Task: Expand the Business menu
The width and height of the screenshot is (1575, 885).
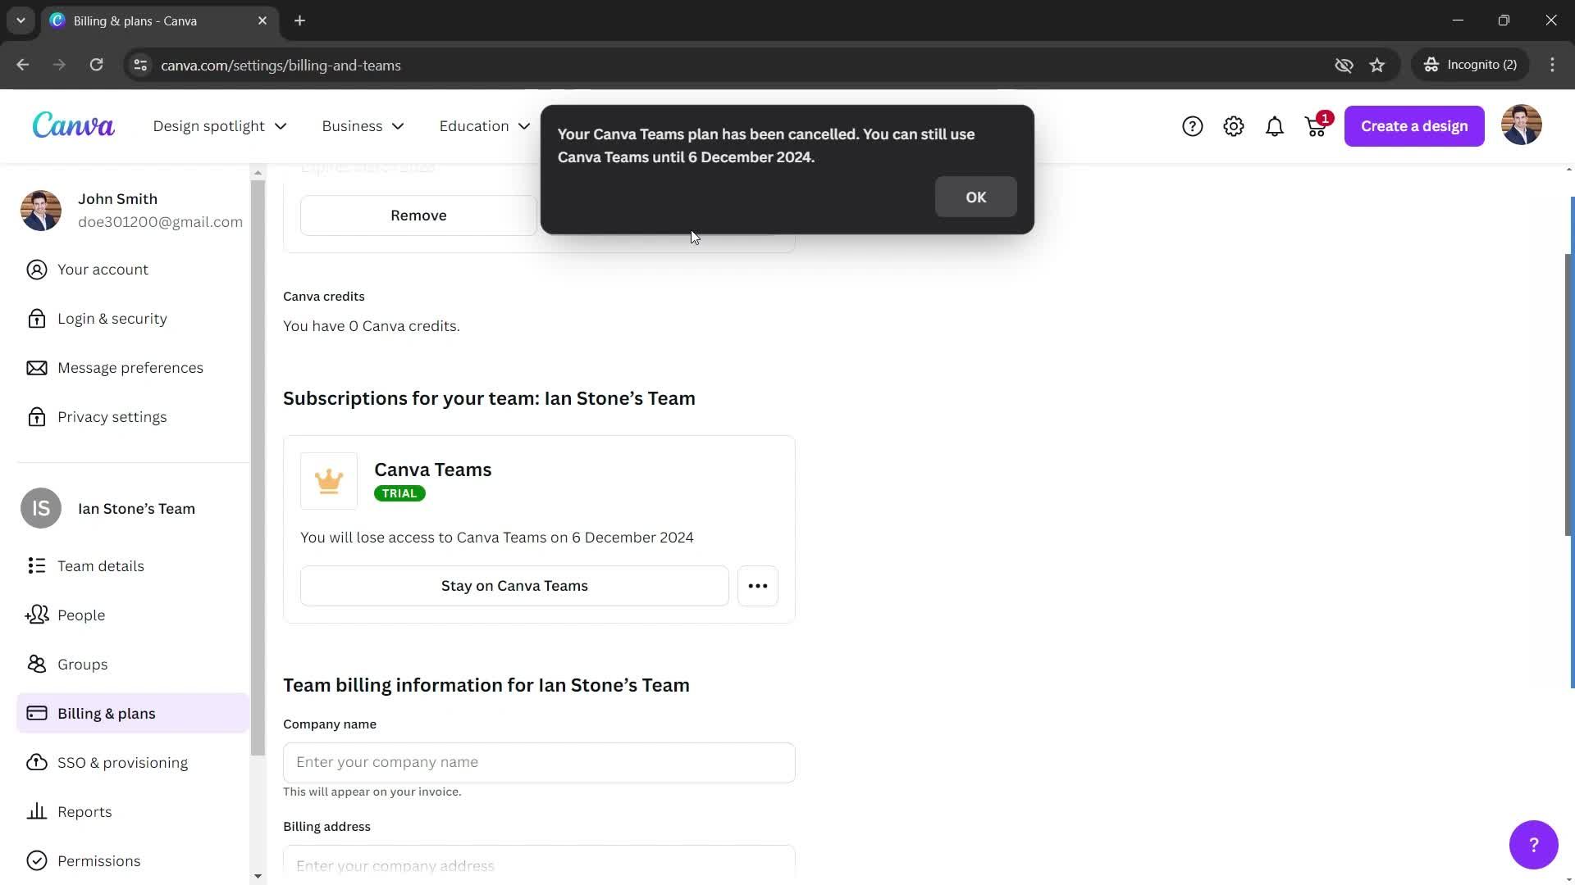Action: point(363,126)
